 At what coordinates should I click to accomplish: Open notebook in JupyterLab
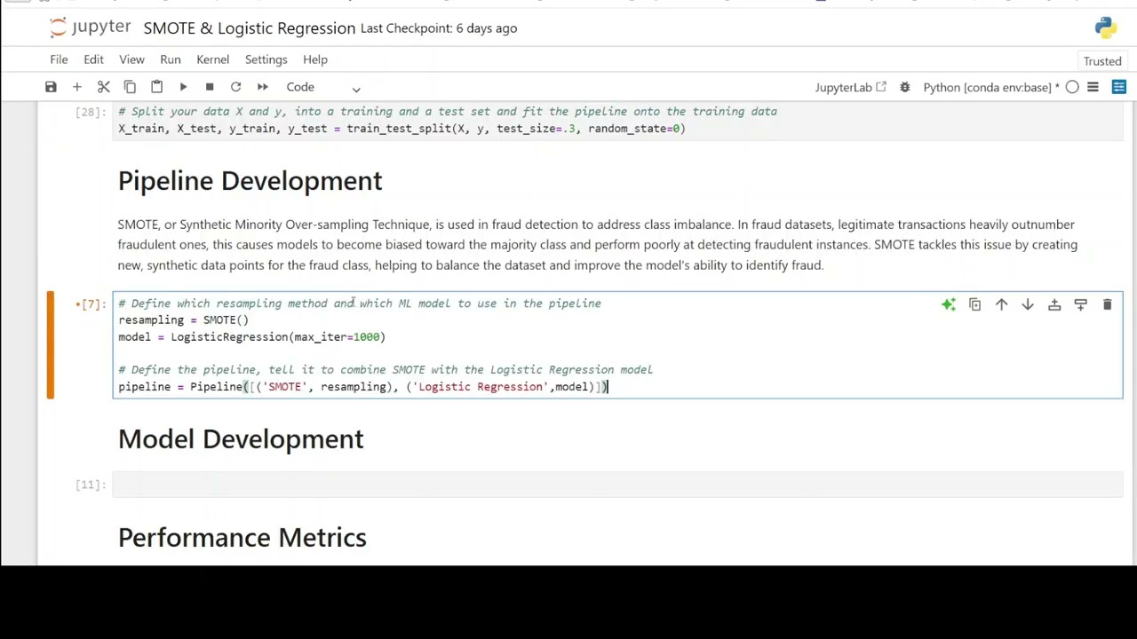(850, 87)
